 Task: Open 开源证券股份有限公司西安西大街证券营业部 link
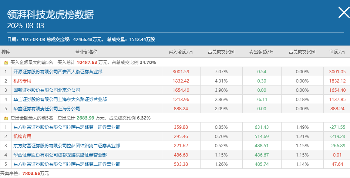[58, 72]
